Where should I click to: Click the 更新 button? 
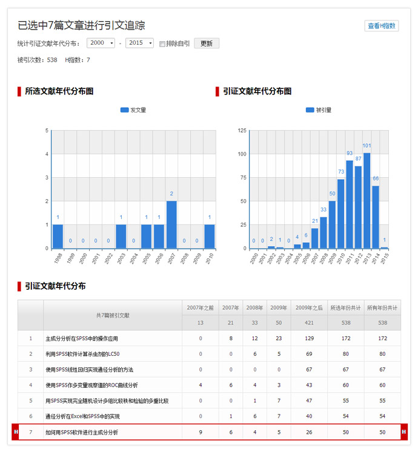click(207, 43)
